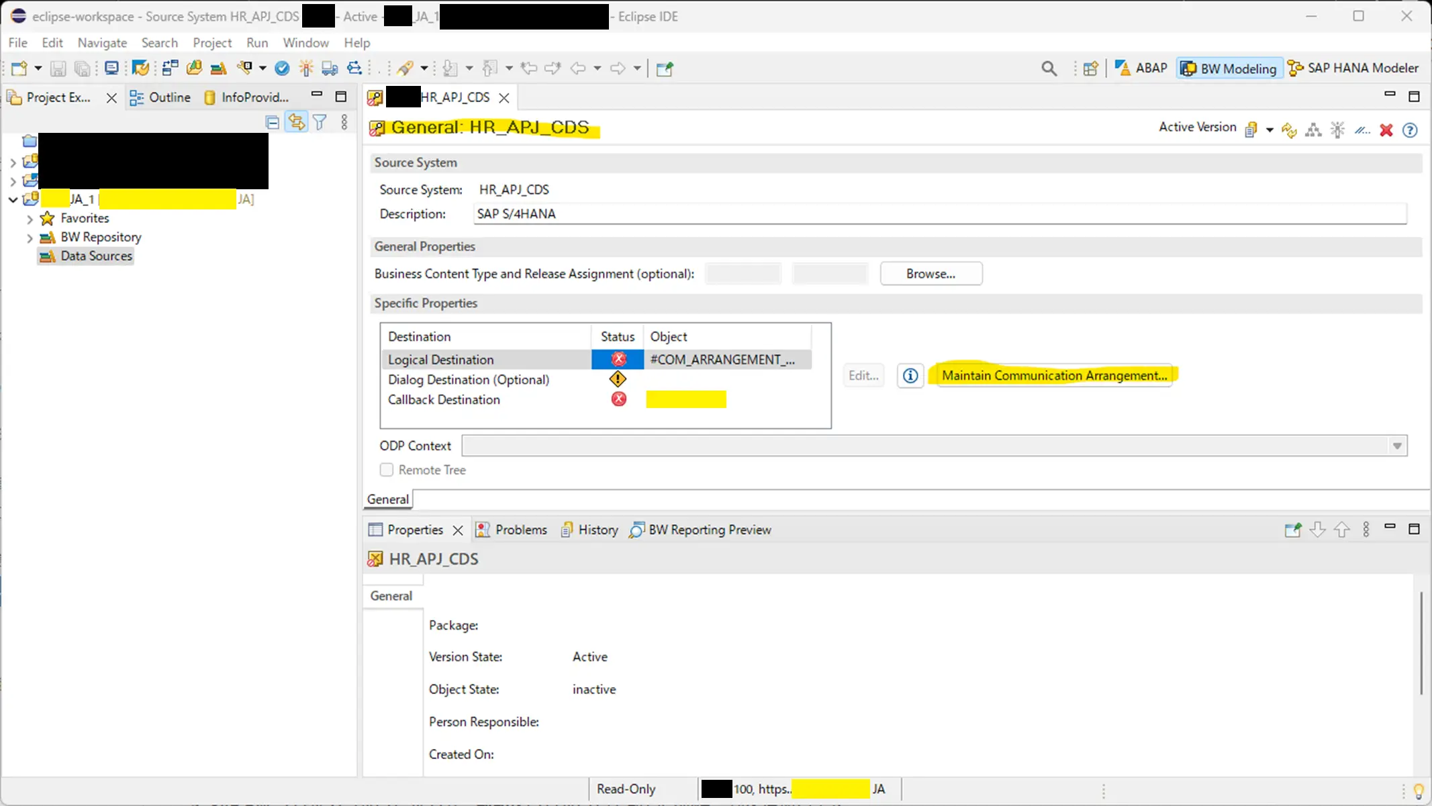This screenshot has height=806, width=1432.
Task: Click the magnifier search icon in toolbar
Action: [1049, 68]
